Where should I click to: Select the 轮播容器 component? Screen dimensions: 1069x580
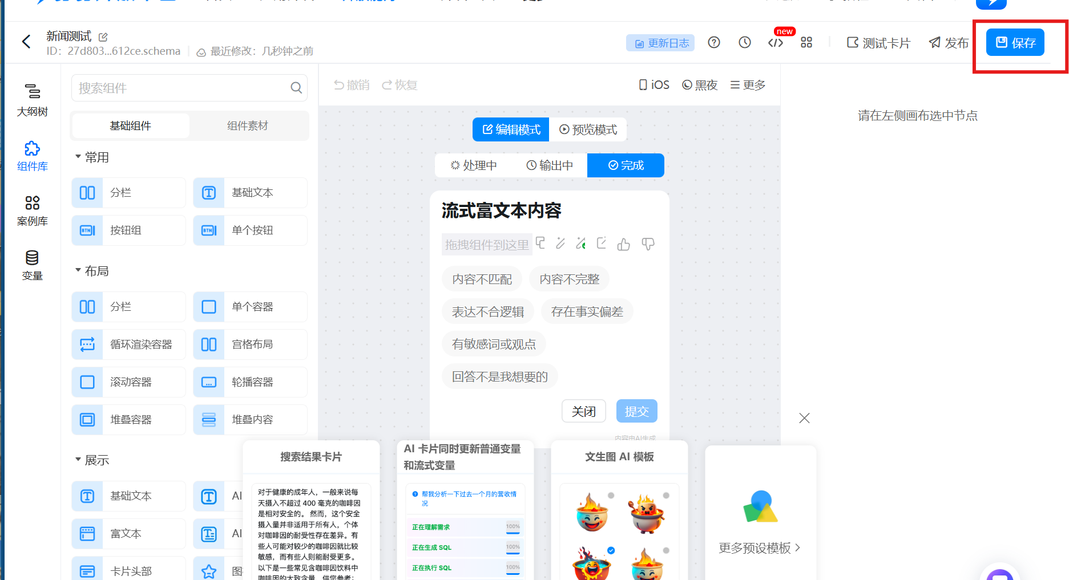[251, 382]
